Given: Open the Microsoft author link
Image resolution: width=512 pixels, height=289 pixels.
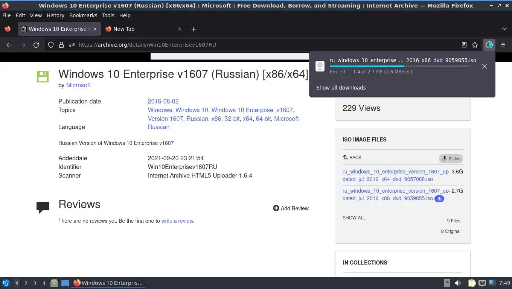Looking at the screenshot, I should point(78,85).
